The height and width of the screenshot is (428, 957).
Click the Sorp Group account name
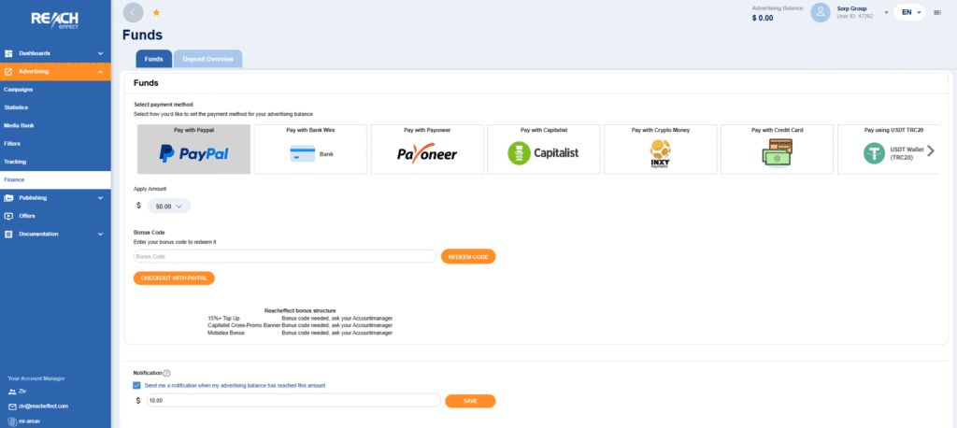tap(851, 9)
